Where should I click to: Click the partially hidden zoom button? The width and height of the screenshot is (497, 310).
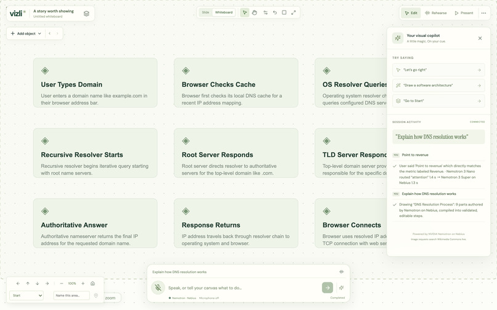pos(112,298)
